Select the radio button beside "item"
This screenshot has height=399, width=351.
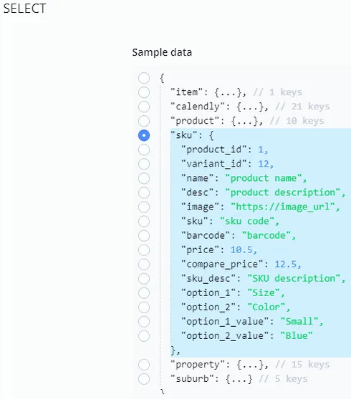144,92
